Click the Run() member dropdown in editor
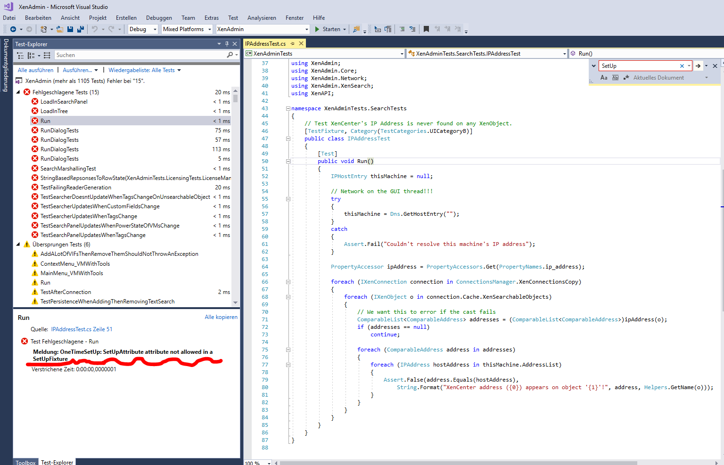This screenshot has height=465, width=724. (x=647, y=54)
